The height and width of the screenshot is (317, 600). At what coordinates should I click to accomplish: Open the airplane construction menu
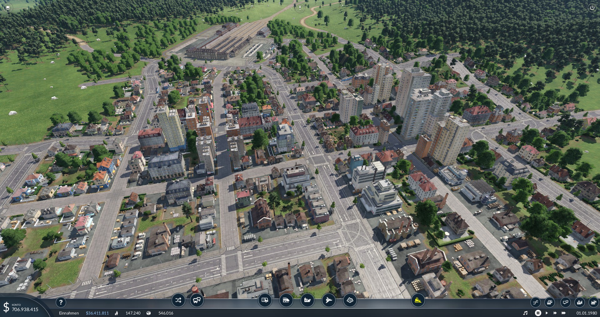328,300
